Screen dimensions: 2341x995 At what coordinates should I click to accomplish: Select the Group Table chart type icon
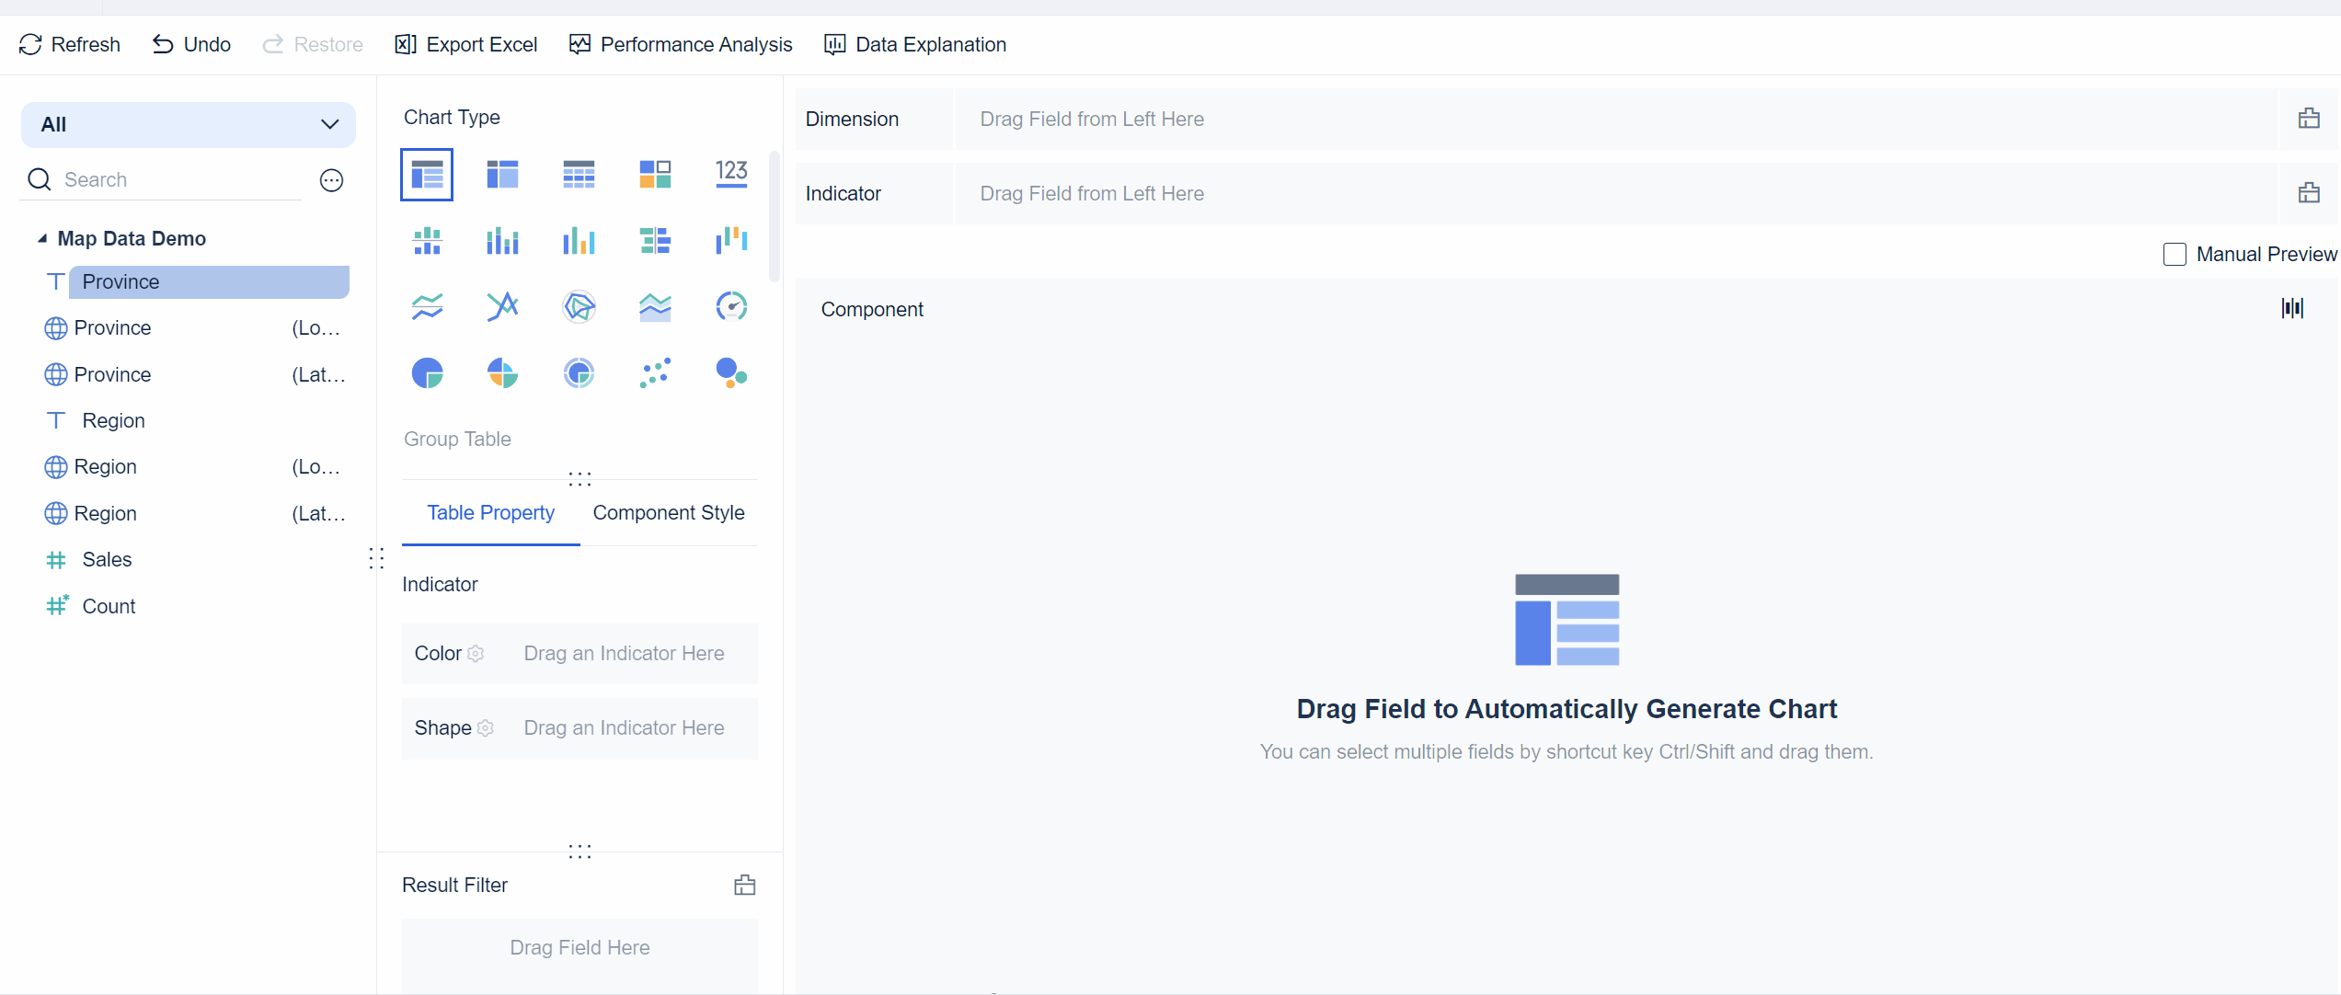coord(427,174)
